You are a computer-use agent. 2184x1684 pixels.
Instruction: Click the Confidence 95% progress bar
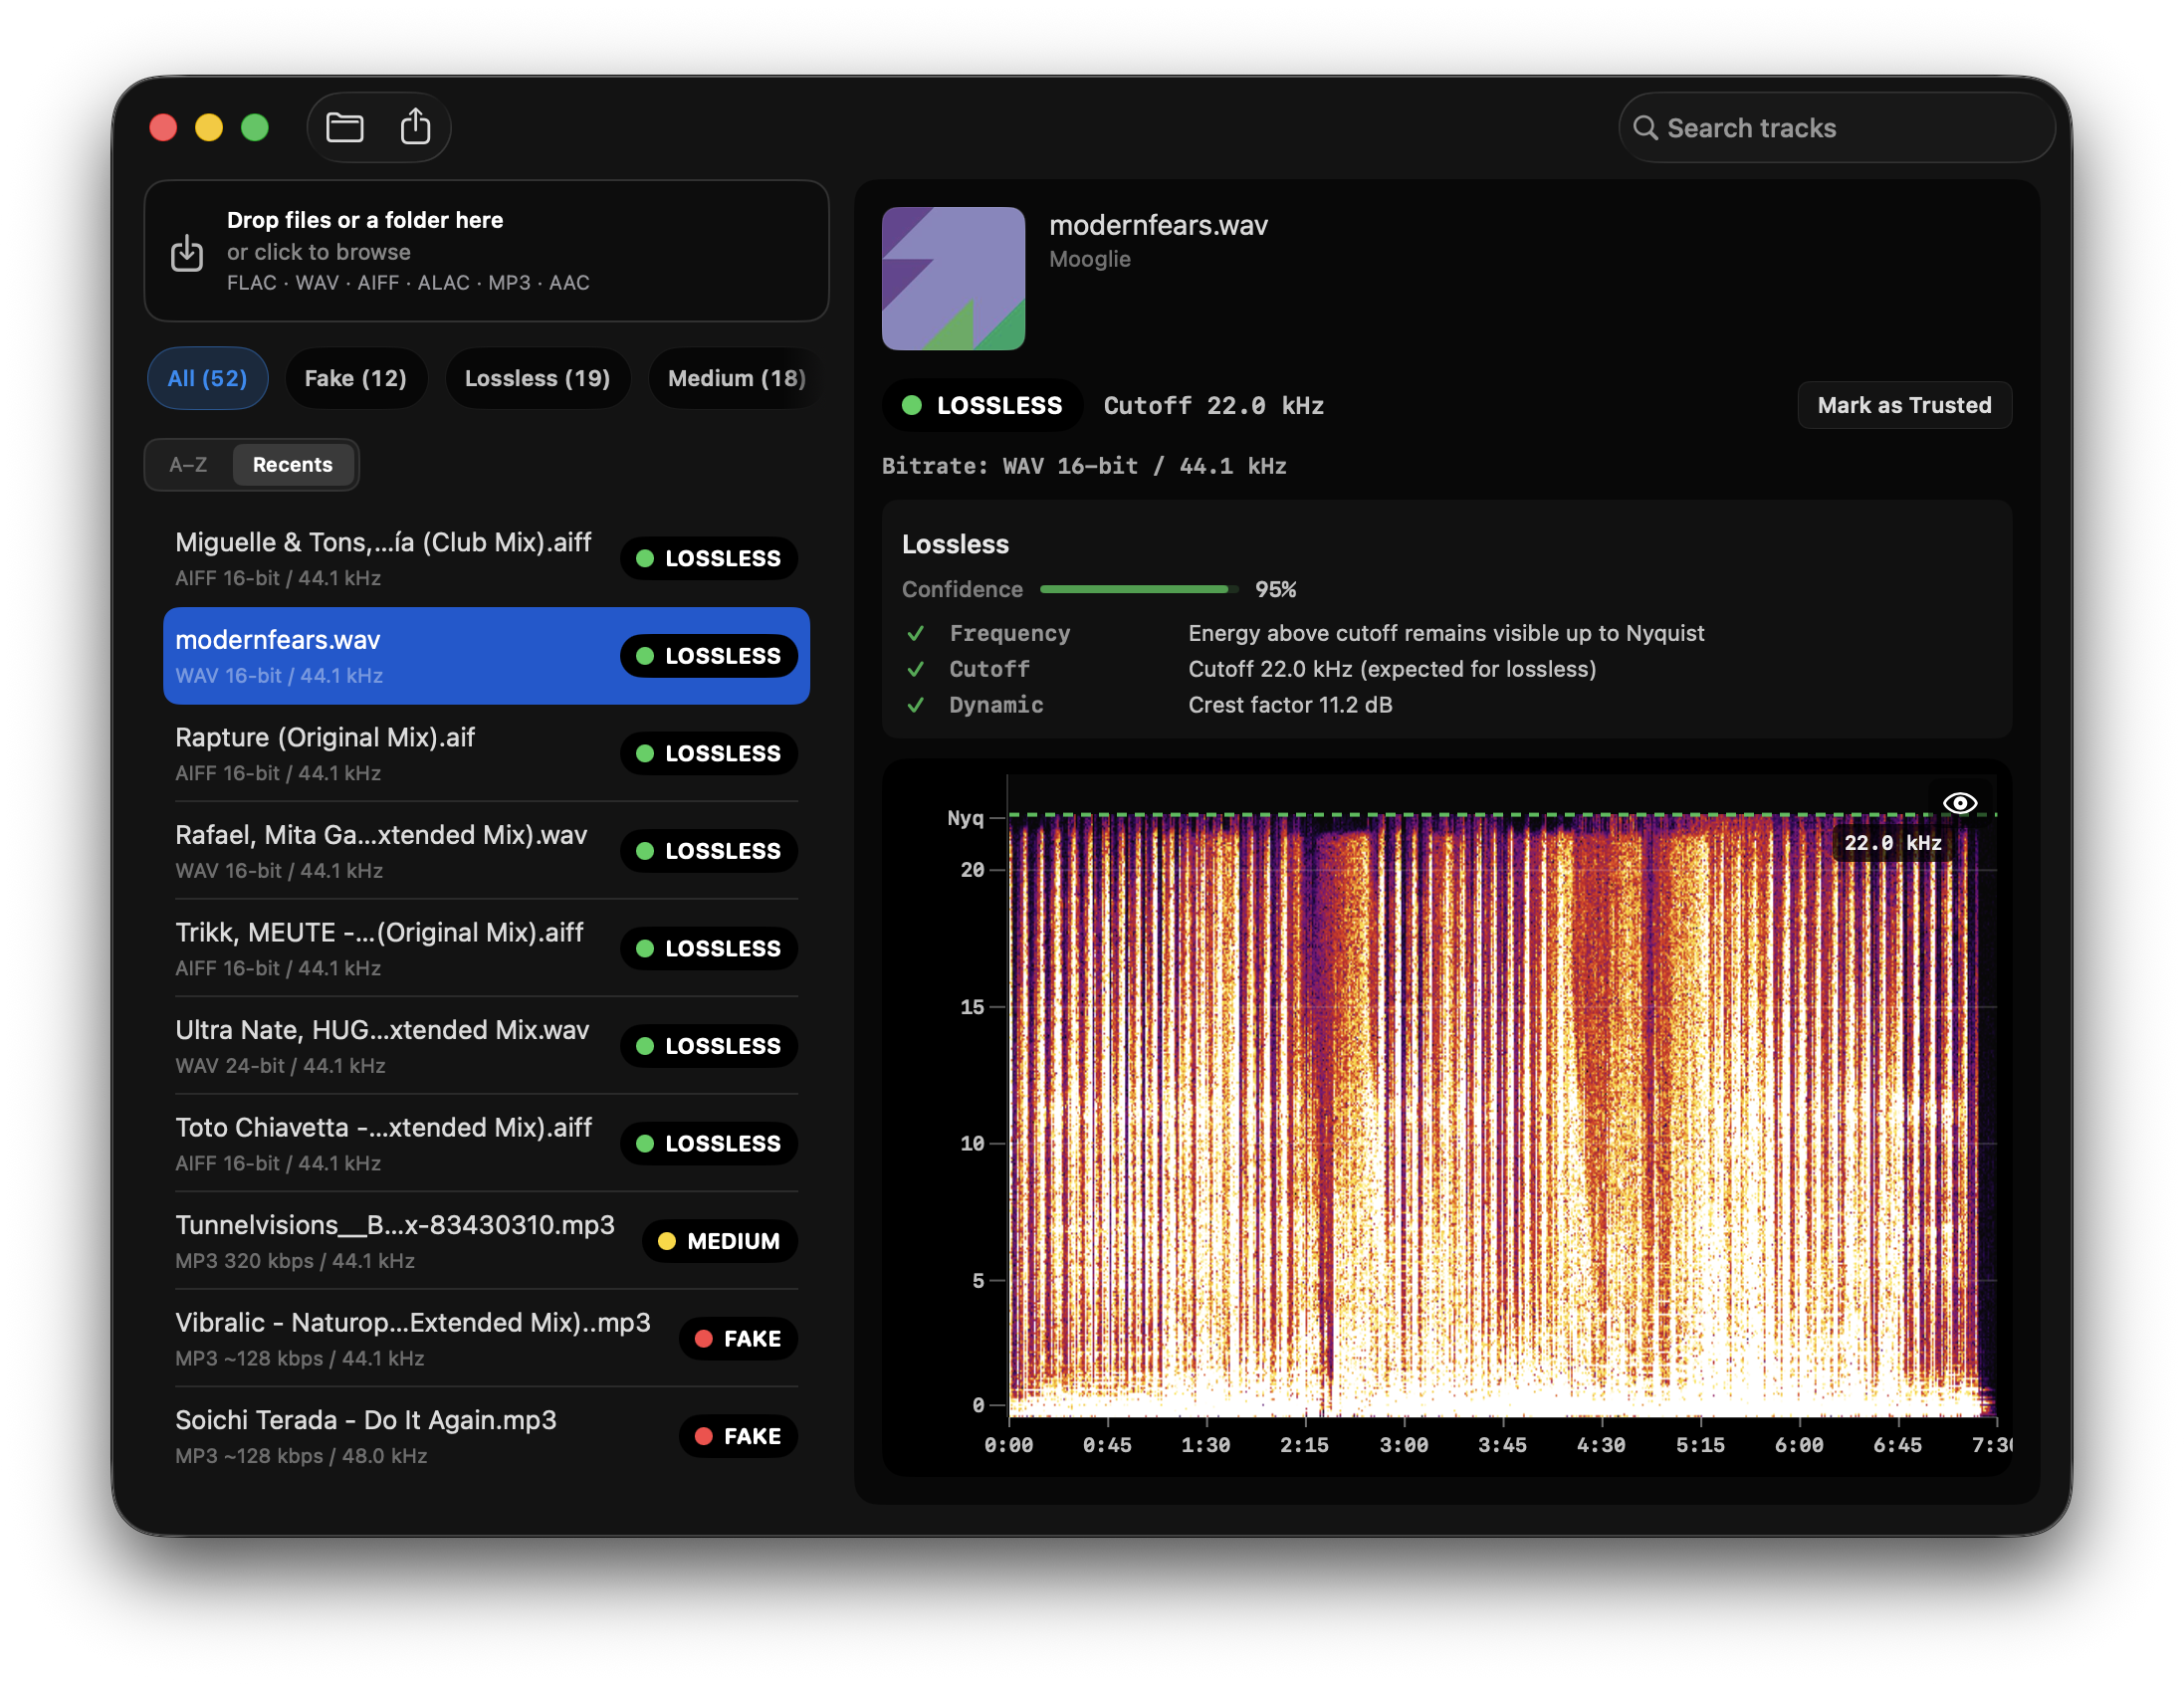coord(1138,590)
